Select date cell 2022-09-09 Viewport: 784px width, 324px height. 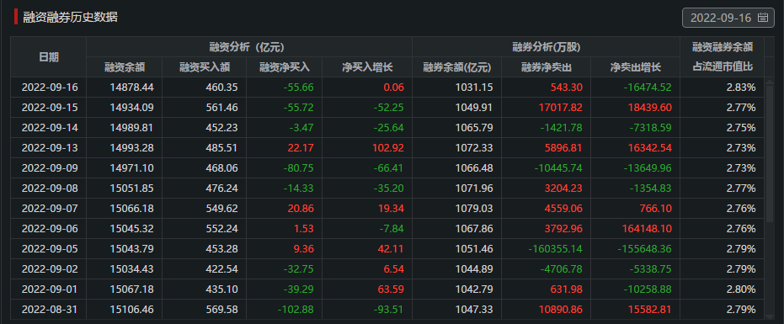click(x=49, y=168)
